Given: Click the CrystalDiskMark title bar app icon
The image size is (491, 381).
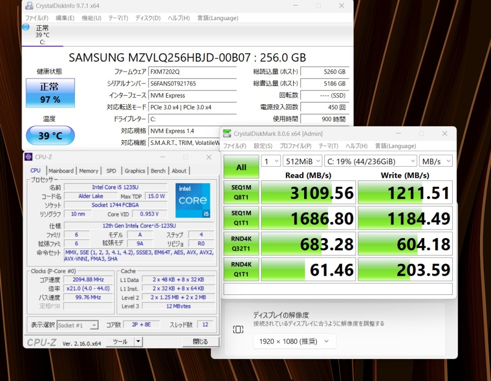Looking at the screenshot, I should pyautogui.click(x=227, y=133).
